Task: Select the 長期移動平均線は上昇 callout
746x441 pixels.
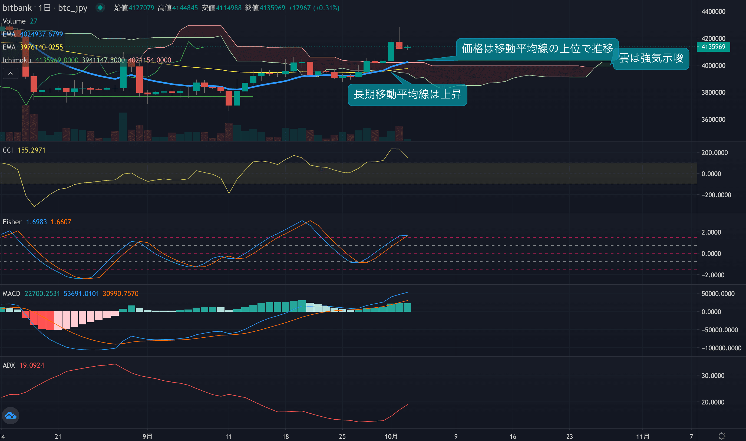Action: click(x=407, y=94)
